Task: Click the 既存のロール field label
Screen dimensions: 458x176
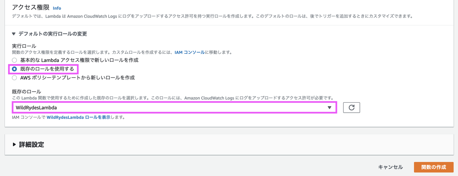Action: click(x=26, y=92)
